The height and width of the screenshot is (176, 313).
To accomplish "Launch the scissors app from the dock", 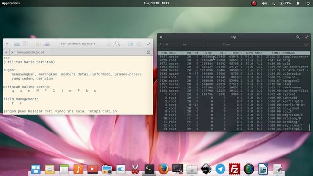I will pyautogui.click(x=135, y=169).
